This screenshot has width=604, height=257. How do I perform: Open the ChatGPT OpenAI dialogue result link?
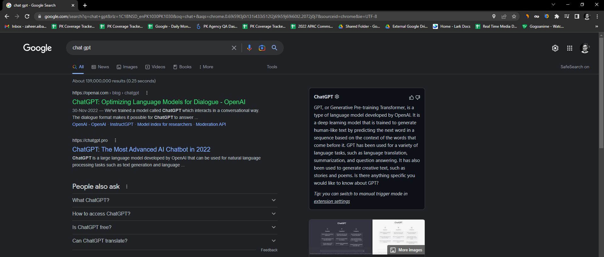tap(159, 102)
